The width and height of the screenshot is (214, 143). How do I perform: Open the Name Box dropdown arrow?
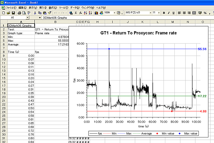tap(27, 17)
